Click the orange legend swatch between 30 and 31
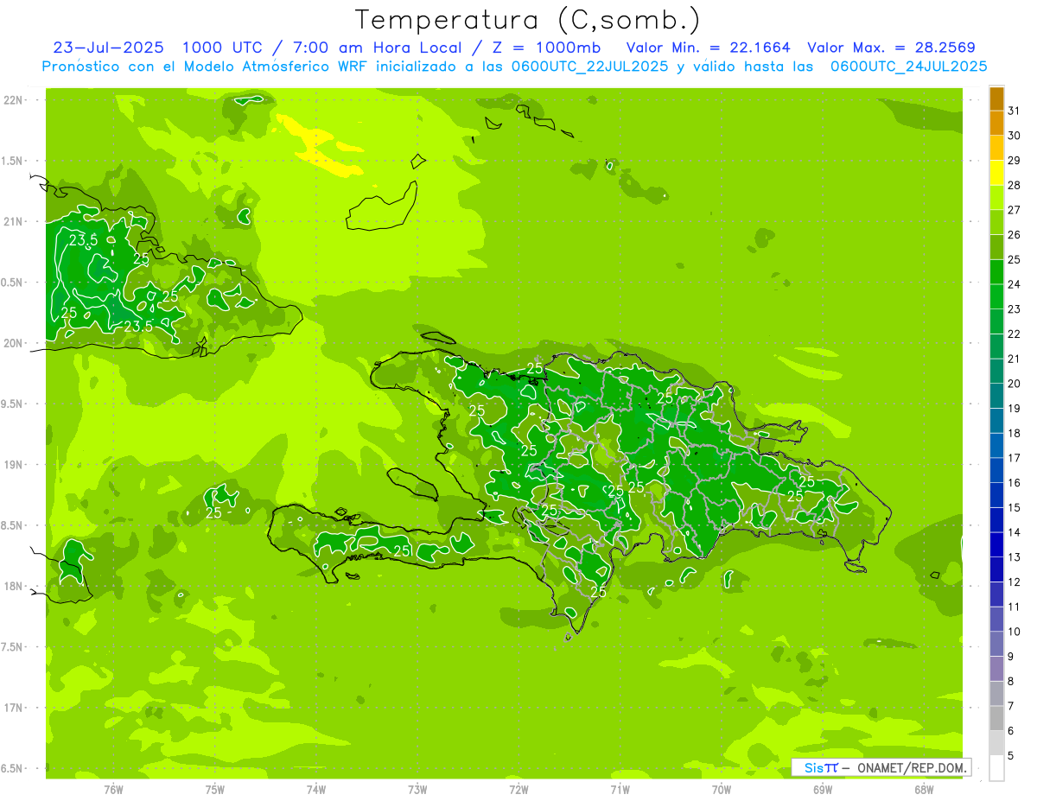Viewport: 1037px width, 801px height. 996,124
